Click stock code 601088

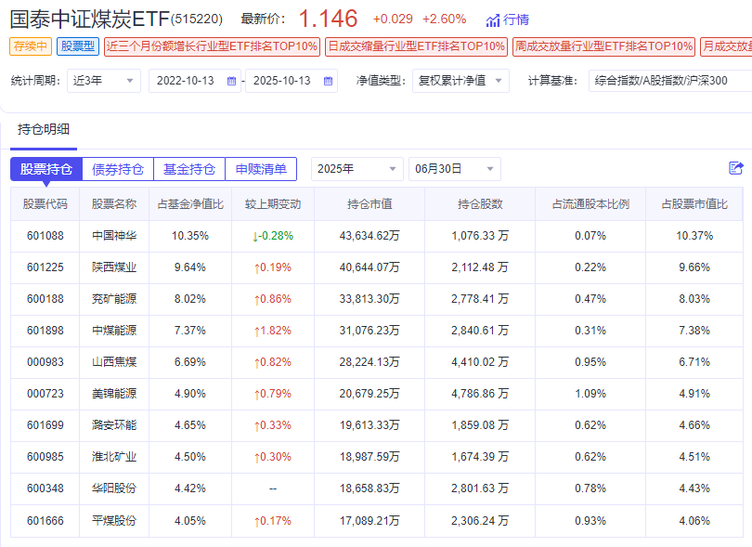[x=45, y=236]
